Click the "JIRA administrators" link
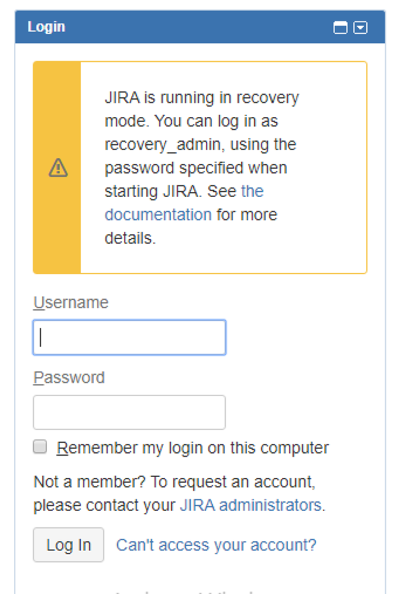This screenshot has height=594, width=412. point(250,505)
